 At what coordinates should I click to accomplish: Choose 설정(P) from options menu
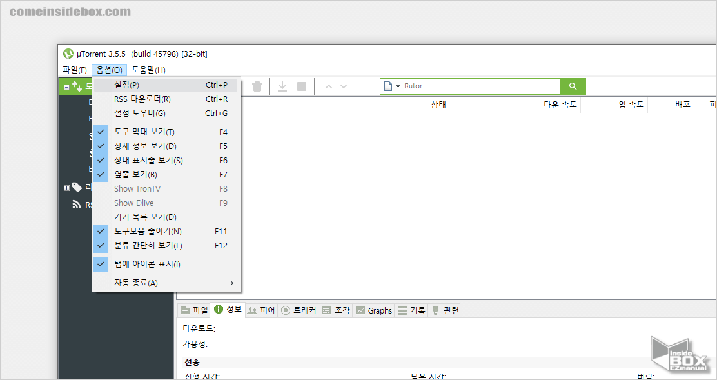[x=166, y=85]
